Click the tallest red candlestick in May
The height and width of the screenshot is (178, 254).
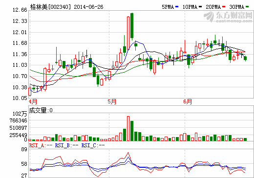click(x=128, y=33)
